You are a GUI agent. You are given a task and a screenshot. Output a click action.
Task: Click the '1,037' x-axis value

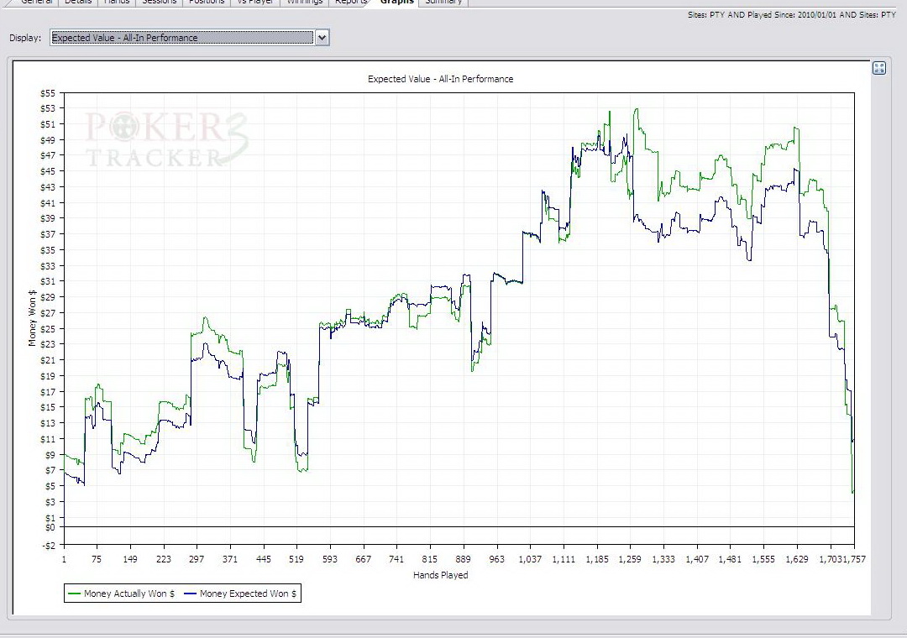pyautogui.click(x=530, y=559)
